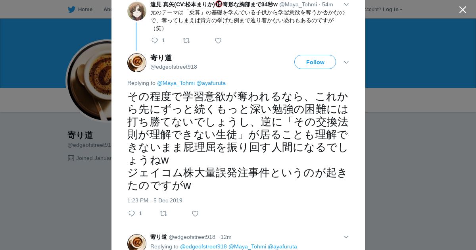Reply to the main 寄り道 tweet
Image resolution: width=476 pixels, height=250 pixels.
click(132, 213)
